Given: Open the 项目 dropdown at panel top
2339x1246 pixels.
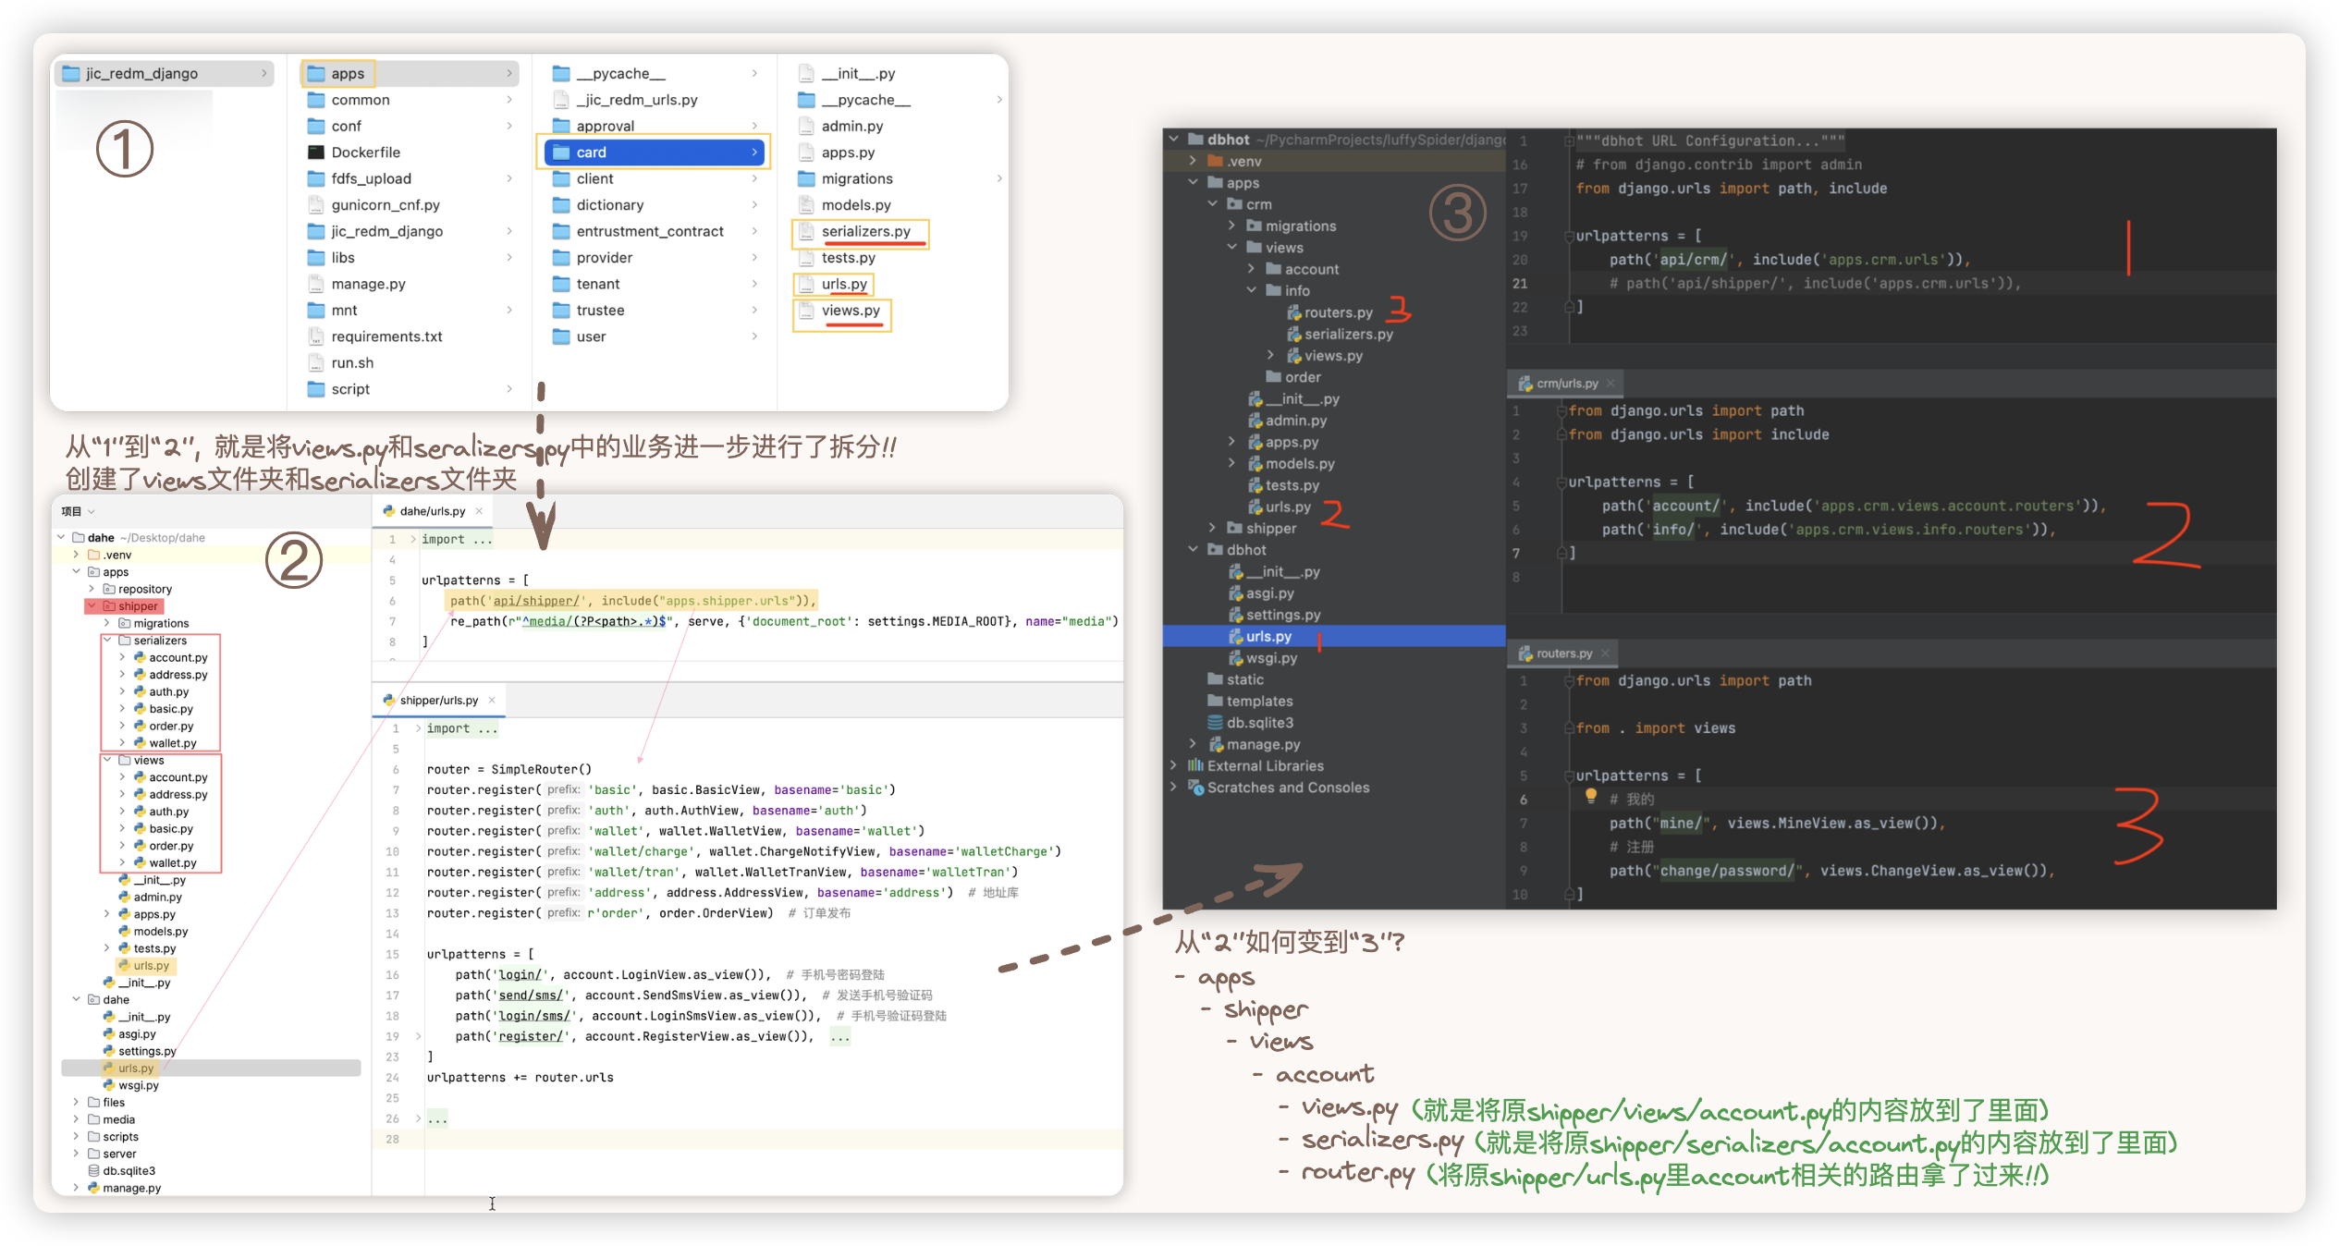Looking at the screenshot, I should point(91,511).
